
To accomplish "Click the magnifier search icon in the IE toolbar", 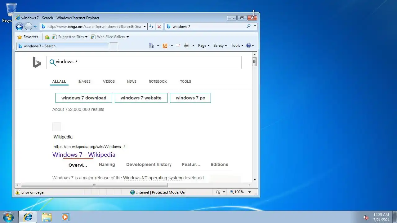I will pos(248,26).
